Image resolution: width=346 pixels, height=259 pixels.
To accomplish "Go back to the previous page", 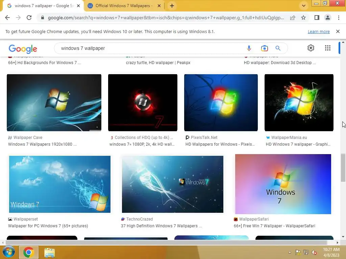I will (7, 18).
